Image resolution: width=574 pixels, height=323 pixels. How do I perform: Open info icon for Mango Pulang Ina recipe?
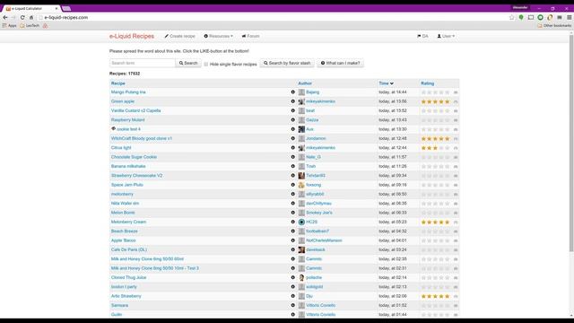pos(293,92)
